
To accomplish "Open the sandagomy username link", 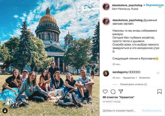I will pyautogui.click(x=120, y=72).
